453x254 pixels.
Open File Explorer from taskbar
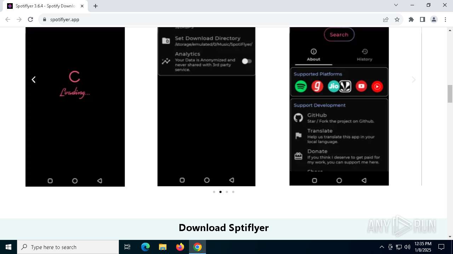pos(163,247)
